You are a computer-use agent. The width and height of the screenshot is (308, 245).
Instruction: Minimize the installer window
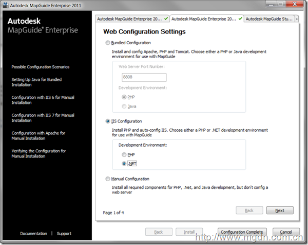271,4
